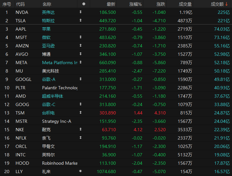Sort by the 涨幅% column header
The width and height of the screenshot is (232, 176).
coord(136,4)
